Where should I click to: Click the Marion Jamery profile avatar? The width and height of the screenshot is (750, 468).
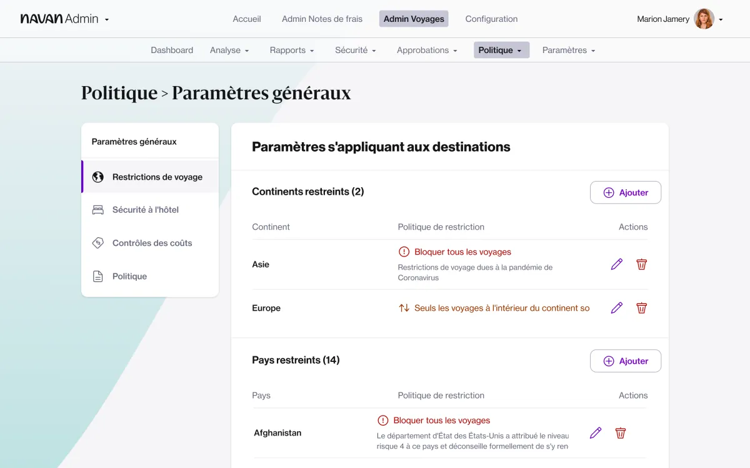tap(704, 19)
